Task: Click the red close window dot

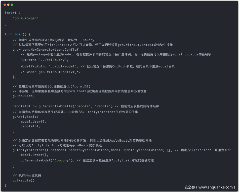Action: tap(5, 5)
